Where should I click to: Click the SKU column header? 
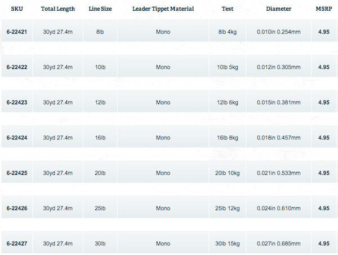16,9
